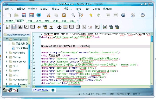The width and height of the screenshot is (156, 99).
Task: Undo the last edit
Action: coord(91,15)
